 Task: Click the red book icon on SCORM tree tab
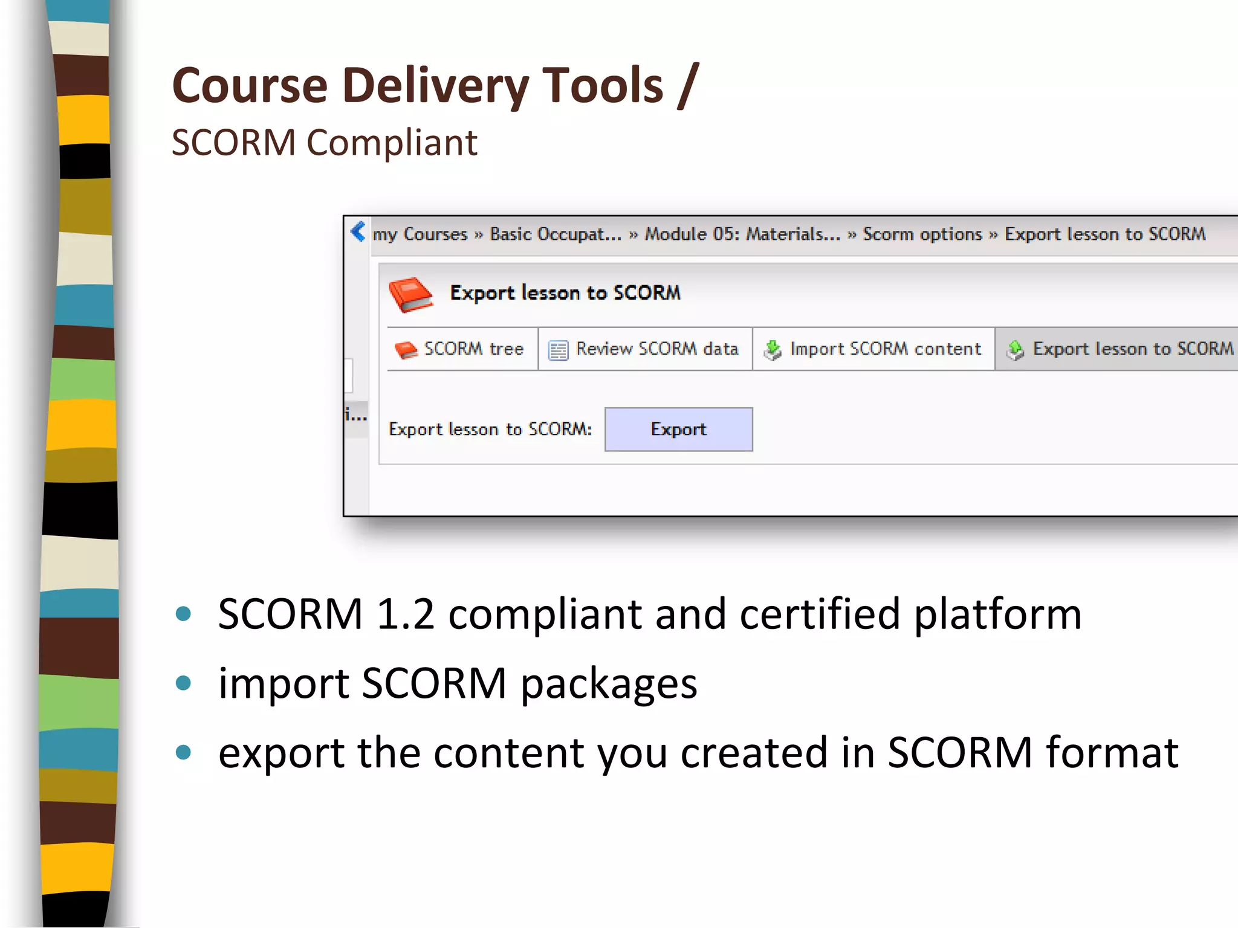[405, 350]
